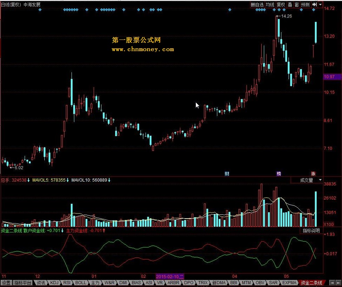The width and height of the screenshot is (342, 287).
Task: Switch to the KDJ indicator tab
Action: click(x=54, y=283)
